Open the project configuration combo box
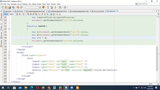 point(33,7)
